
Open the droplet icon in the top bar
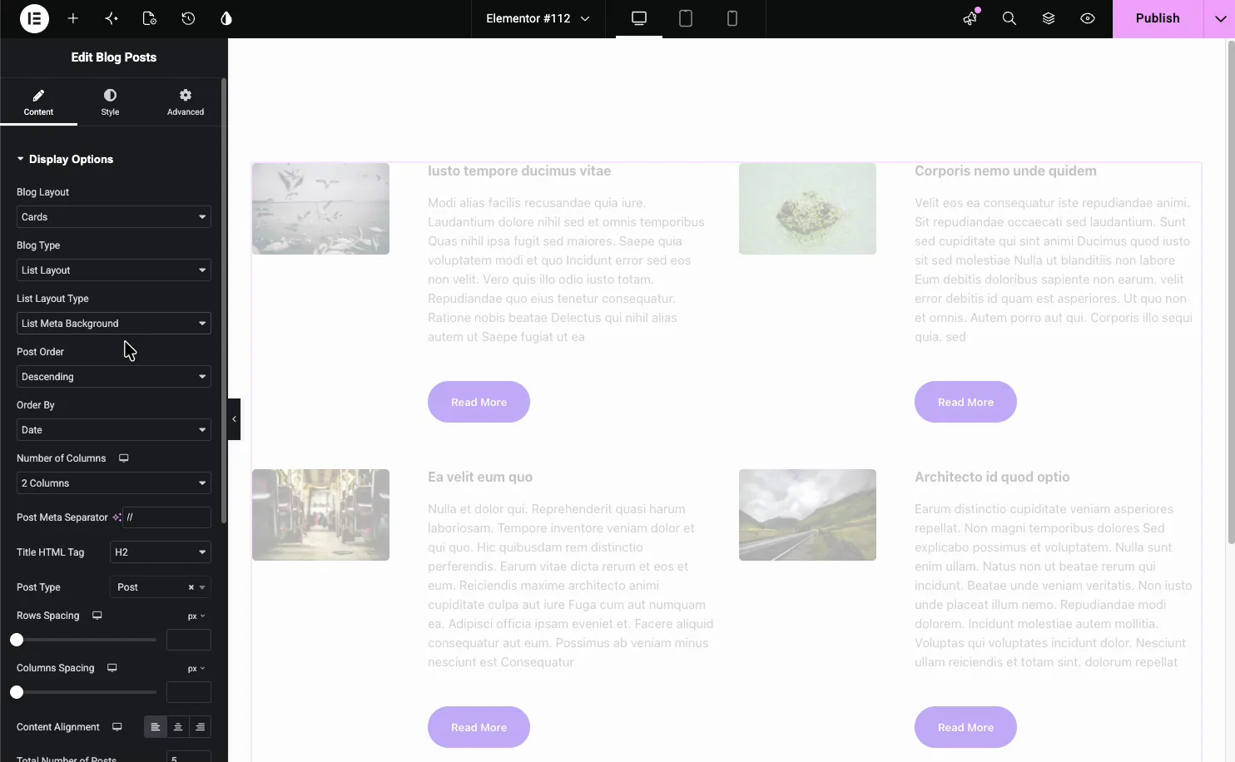point(226,18)
